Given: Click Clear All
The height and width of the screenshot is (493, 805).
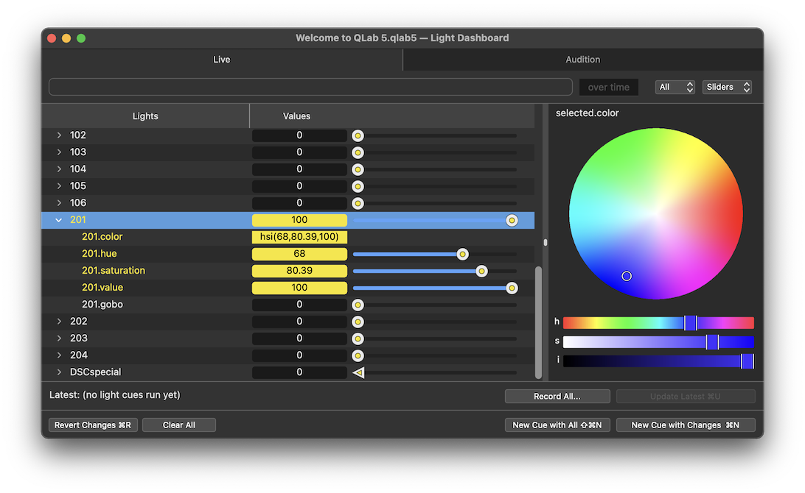Looking at the screenshot, I should tap(179, 425).
